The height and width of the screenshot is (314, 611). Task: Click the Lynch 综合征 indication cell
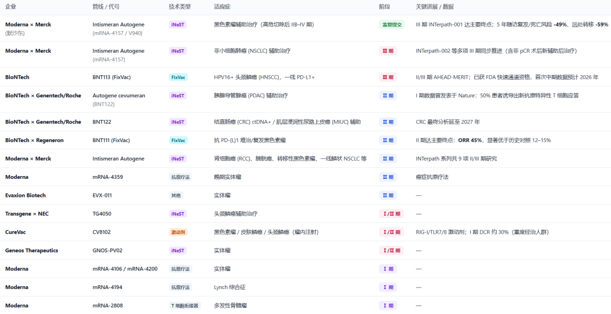[x=230, y=287]
